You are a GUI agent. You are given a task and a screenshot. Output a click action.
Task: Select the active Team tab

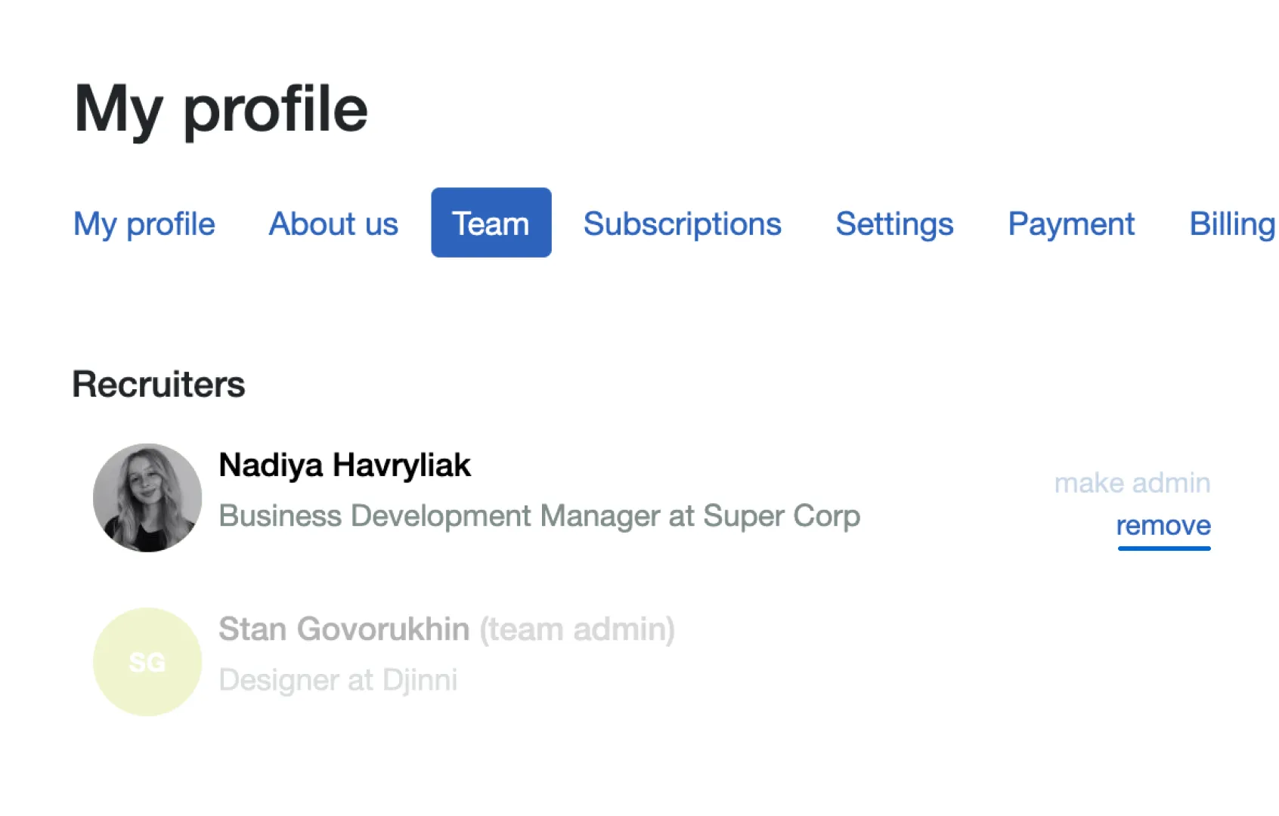click(x=491, y=223)
